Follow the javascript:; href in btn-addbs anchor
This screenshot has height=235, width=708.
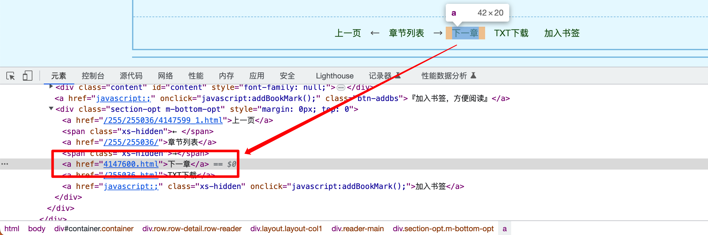point(123,98)
